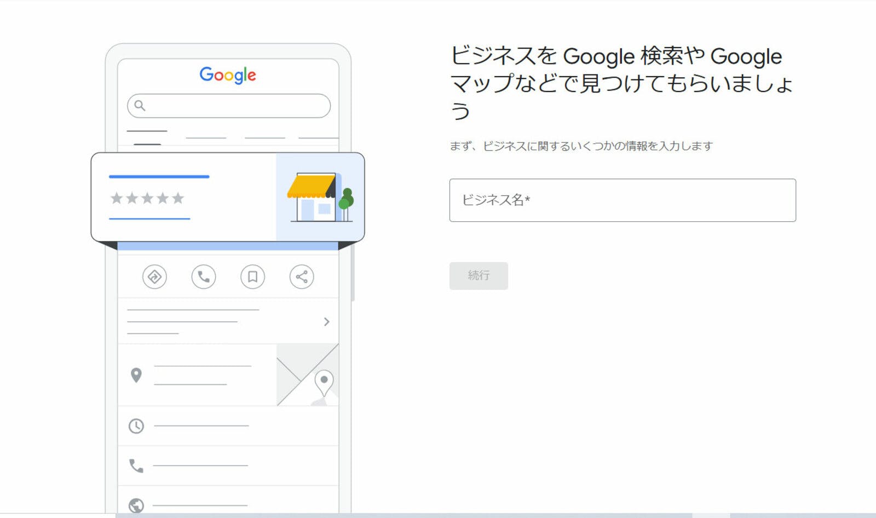Image resolution: width=876 pixels, height=518 pixels.
Task: Click the clock hours icon
Action: pyautogui.click(x=136, y=426)
